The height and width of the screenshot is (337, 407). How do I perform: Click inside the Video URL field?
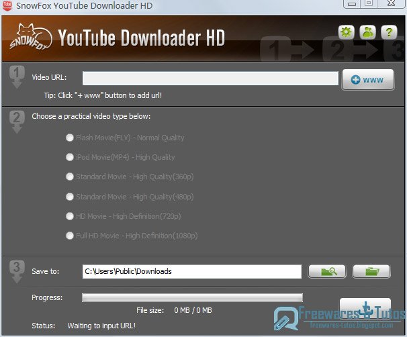(210, 79)
